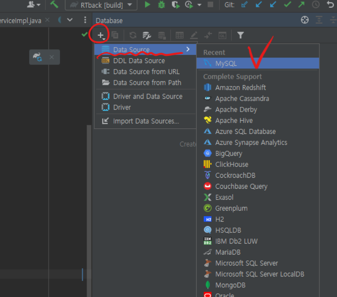
Task: Click the Build Project hammer icon
Action: tap(54, 5)
